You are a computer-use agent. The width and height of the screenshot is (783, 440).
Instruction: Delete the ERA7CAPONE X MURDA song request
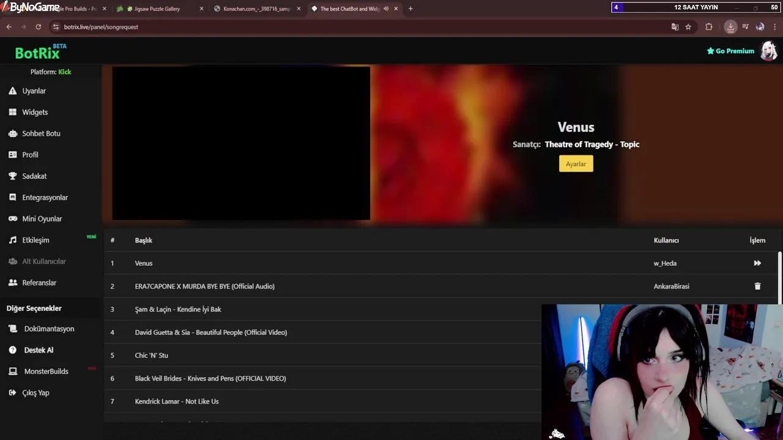tap(757, 287)
